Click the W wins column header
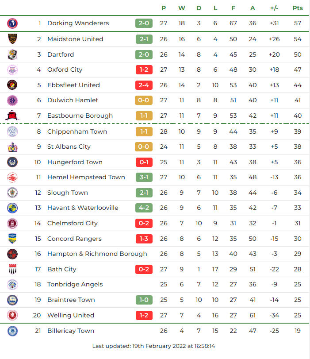 [182, 8]
